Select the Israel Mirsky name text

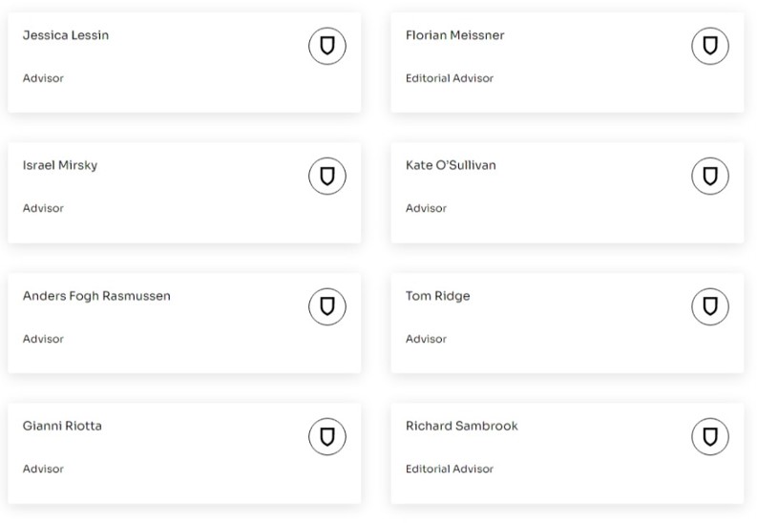click(60, 165)
